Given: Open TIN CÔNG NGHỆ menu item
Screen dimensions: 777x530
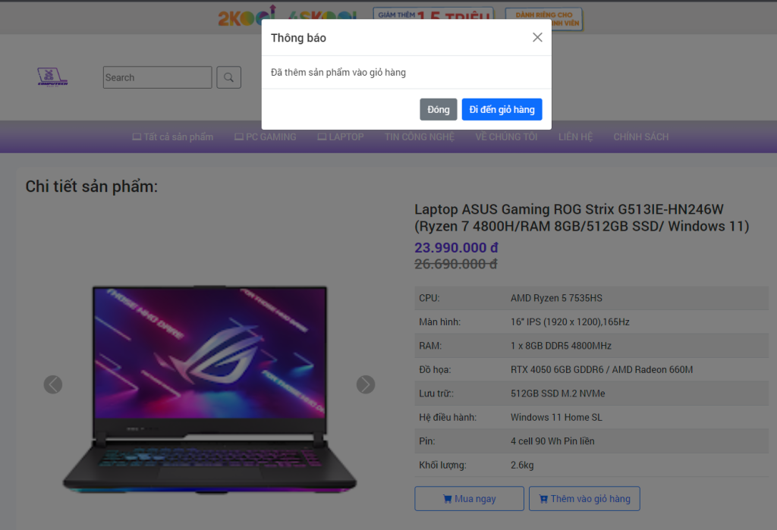Looking at the screenshot, I should (419, 136).
